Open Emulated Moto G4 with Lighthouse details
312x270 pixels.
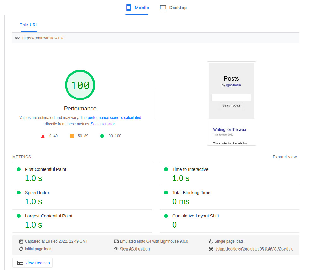pyautogui.click(x=154, y=241)
